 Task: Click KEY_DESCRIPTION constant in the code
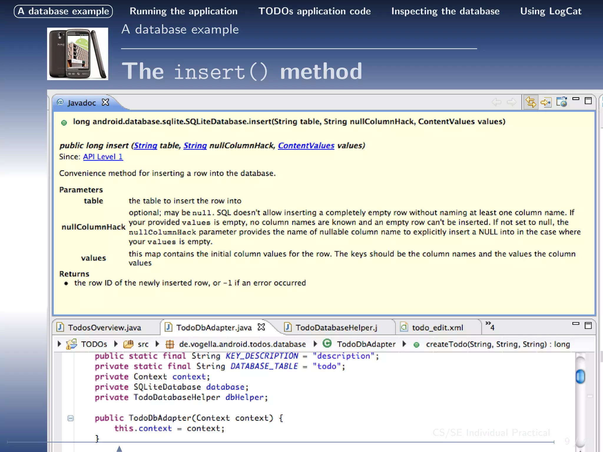tap(262, 356)
